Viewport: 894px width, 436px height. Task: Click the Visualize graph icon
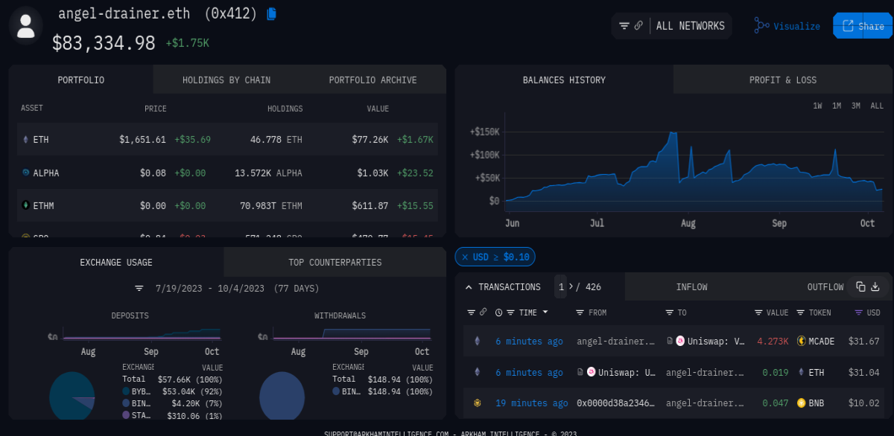pos(761,25)
